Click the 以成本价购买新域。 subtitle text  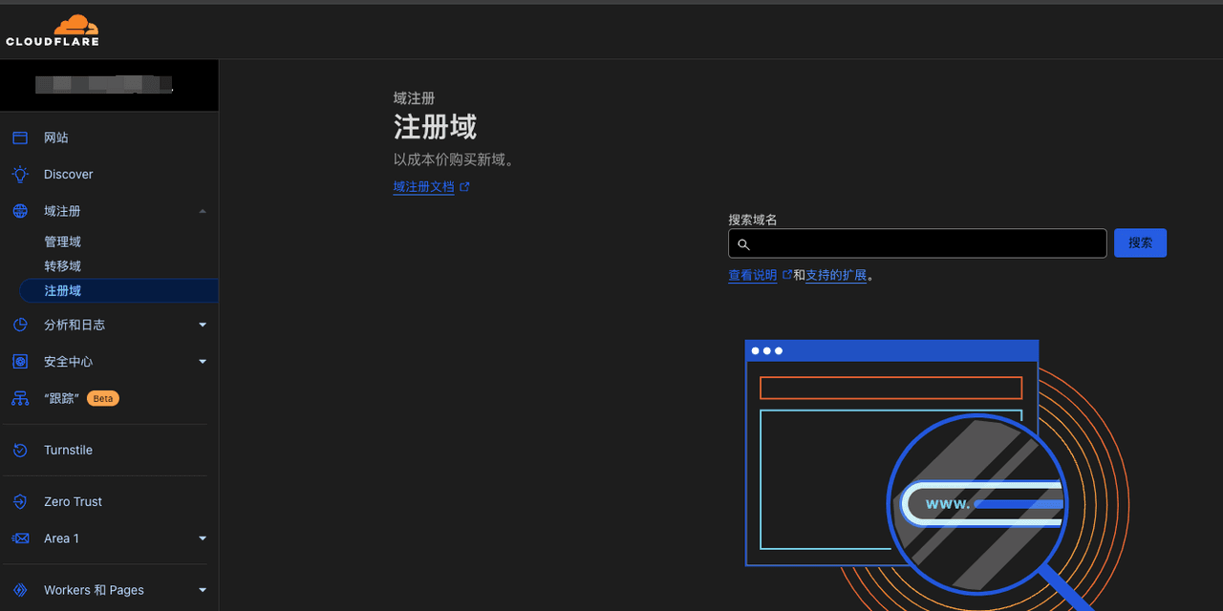click(x=454, y=159)
